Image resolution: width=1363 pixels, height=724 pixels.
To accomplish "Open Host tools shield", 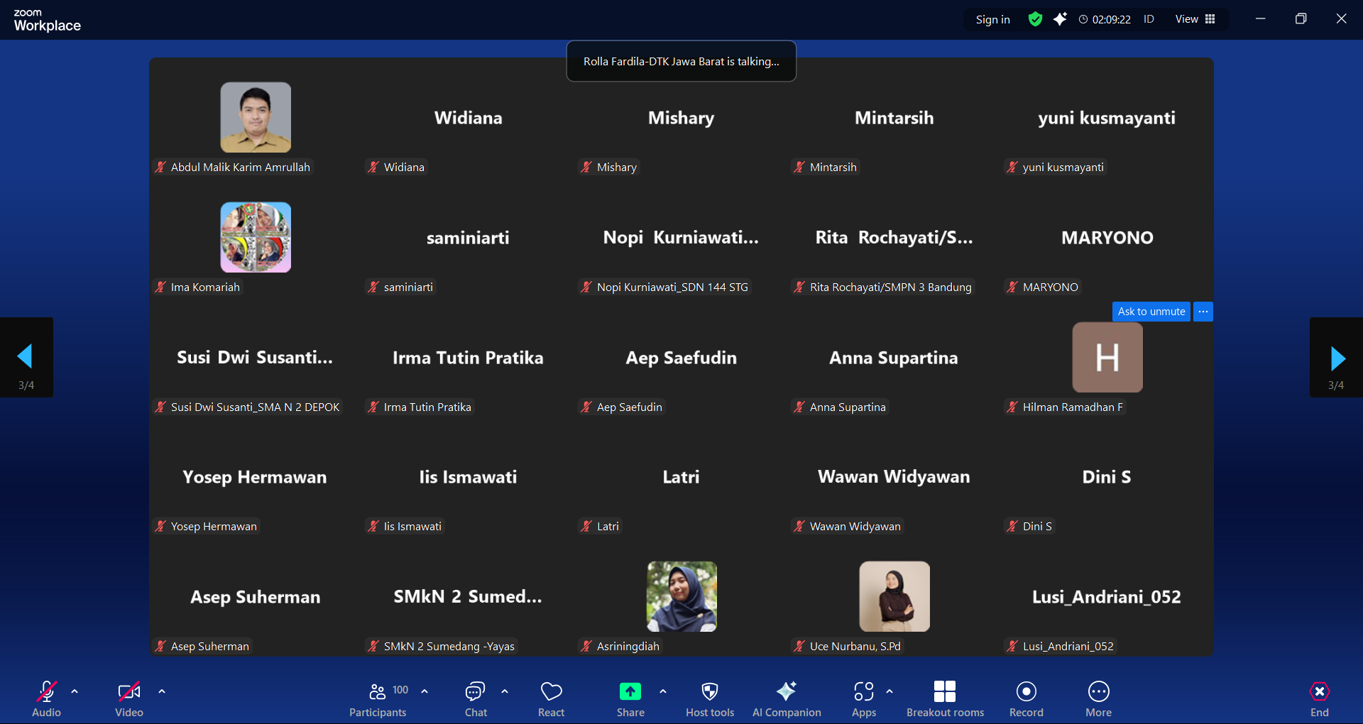I will coord(710,699).
